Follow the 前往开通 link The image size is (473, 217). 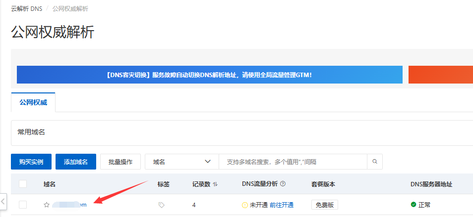point(282,205)
